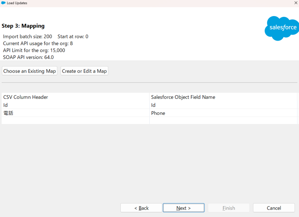299x217 pixels.
Task: Open Choose an Existing Map
Action: pos(29,71)
